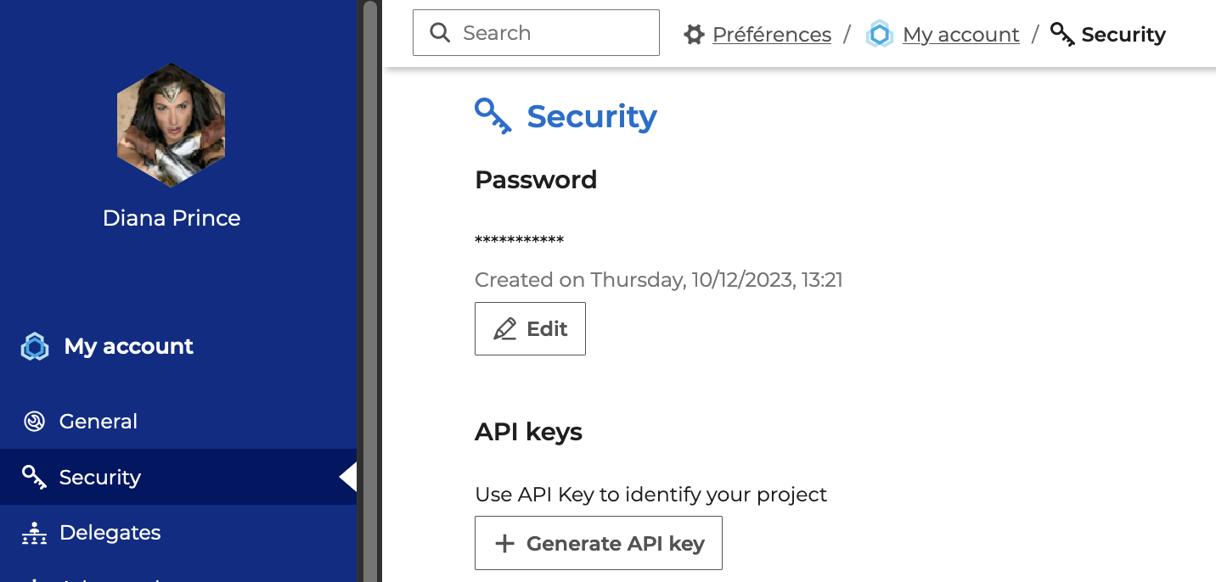
Task: Click the plus icon on Generate API key
Action: tap(505, 544)
